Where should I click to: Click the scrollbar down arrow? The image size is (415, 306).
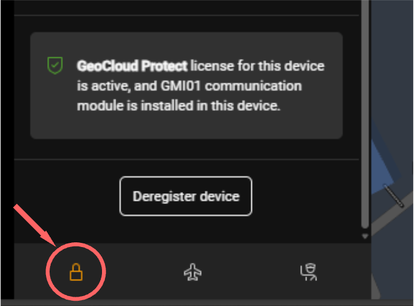[x=365, y=237]
